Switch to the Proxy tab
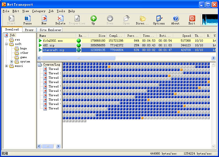 pyautogui.click(x=29, y=30)
